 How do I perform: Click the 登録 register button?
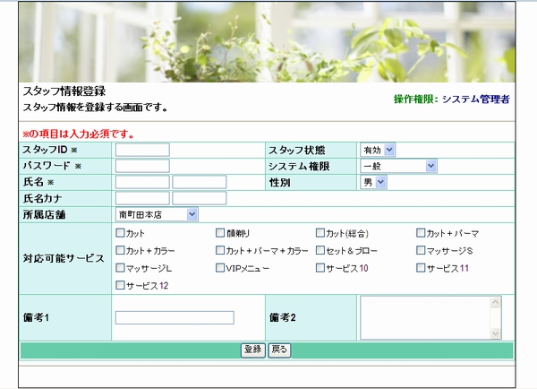(253, 350)
